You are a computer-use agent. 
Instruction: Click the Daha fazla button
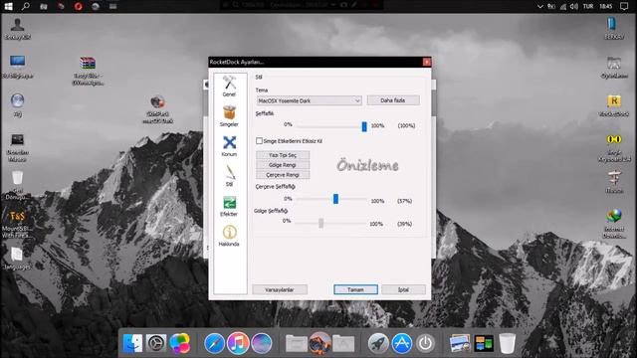point(393,100)
